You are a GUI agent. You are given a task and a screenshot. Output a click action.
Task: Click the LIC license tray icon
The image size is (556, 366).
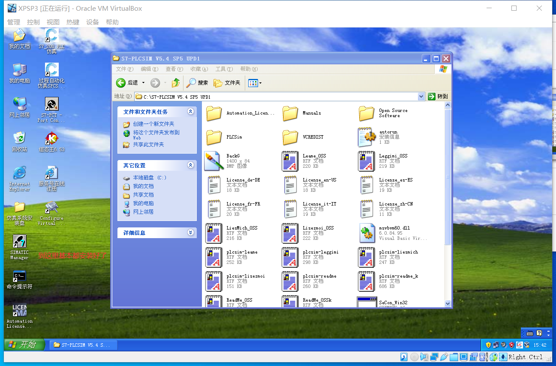pos(519,345)
